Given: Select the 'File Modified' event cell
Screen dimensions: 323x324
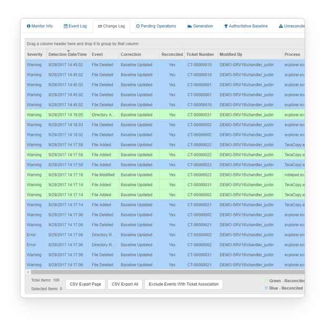Looking at the screenshot, I should tap(105, 175).
